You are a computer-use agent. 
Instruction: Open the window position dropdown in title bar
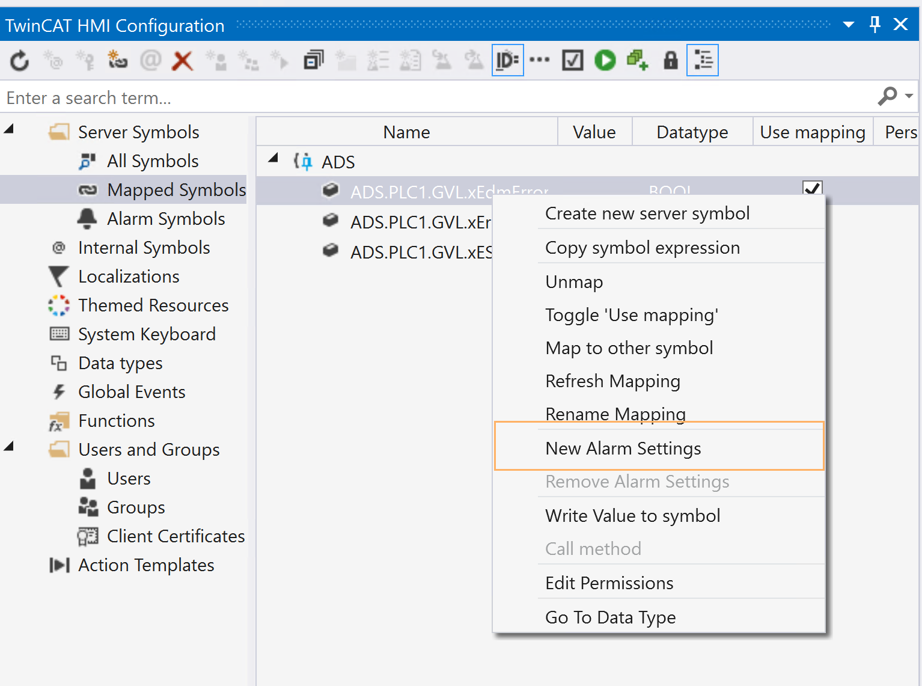point(849,25)
